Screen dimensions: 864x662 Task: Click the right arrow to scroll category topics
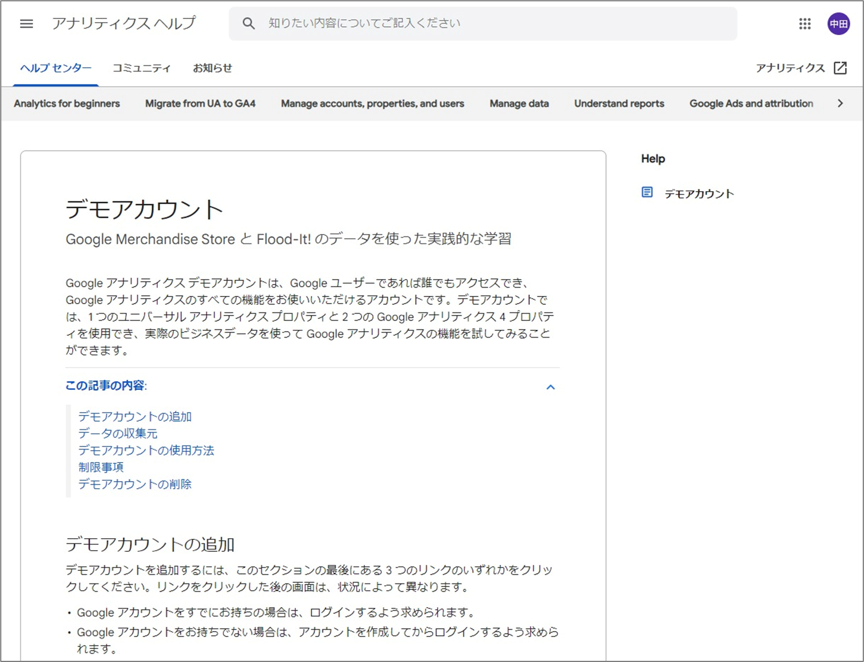pos(841,103)
